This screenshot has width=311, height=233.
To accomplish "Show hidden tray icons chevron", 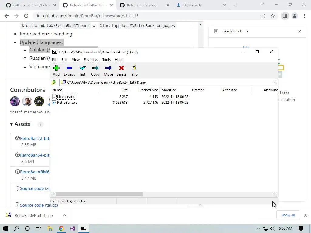I will point(258,228).
